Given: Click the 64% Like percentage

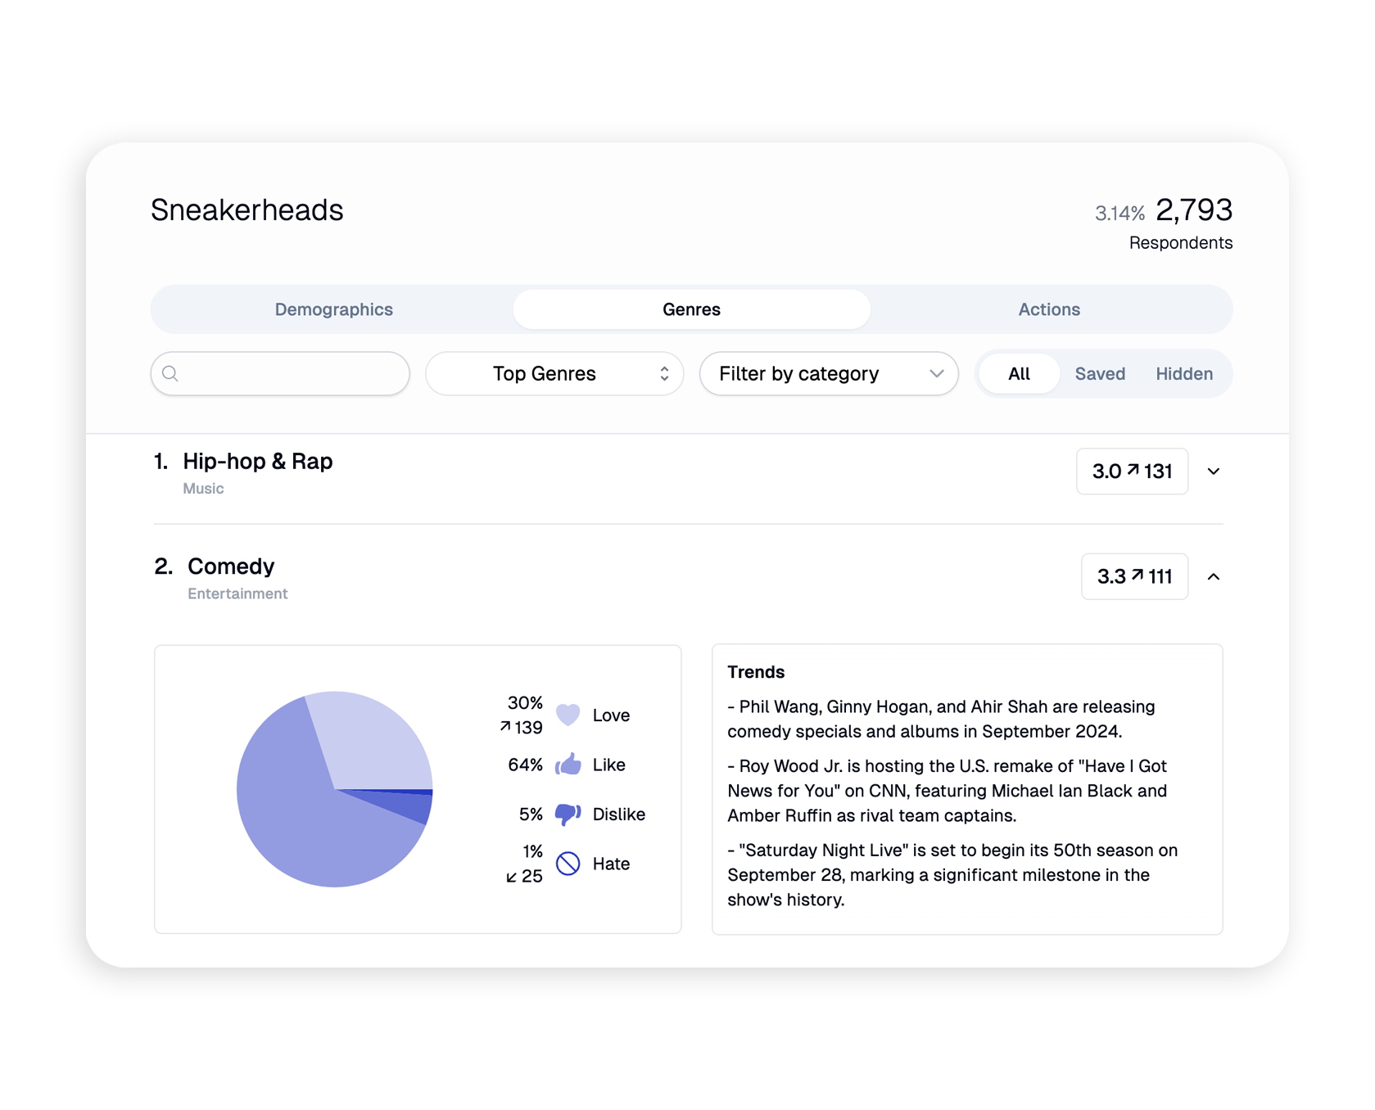Looking at the screenshot, I should tap(525, 765).
